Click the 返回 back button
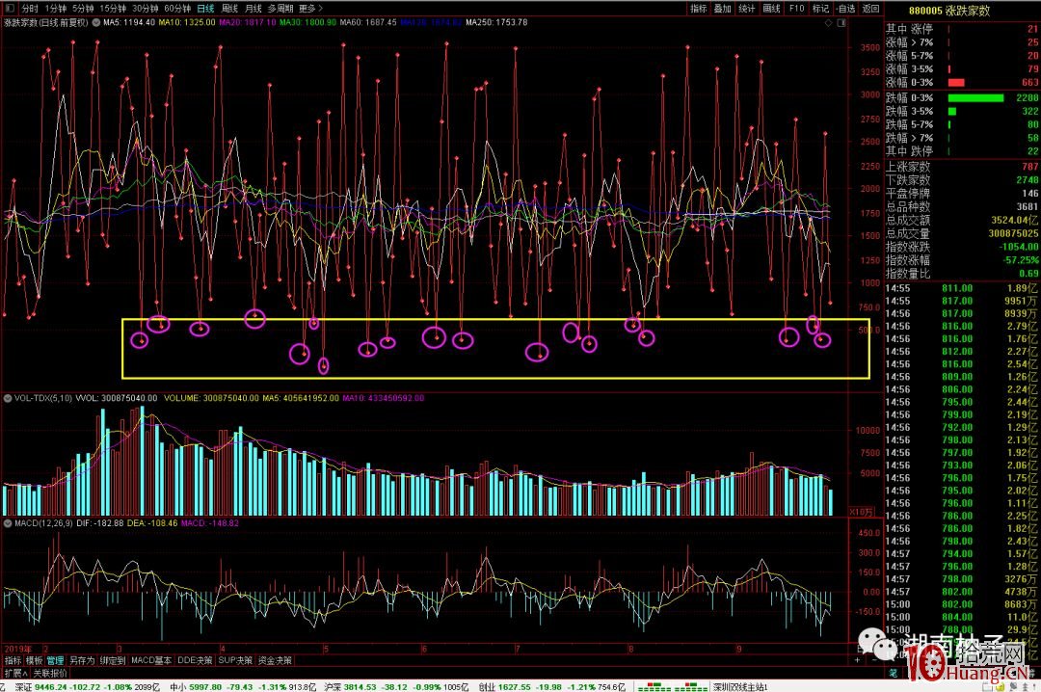This screenshot has width=1041, height=692. pyautogui.click(x=870, y=8)
